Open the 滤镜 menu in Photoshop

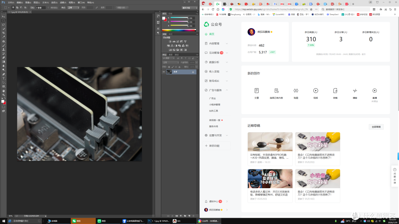(x=63, y=3)
